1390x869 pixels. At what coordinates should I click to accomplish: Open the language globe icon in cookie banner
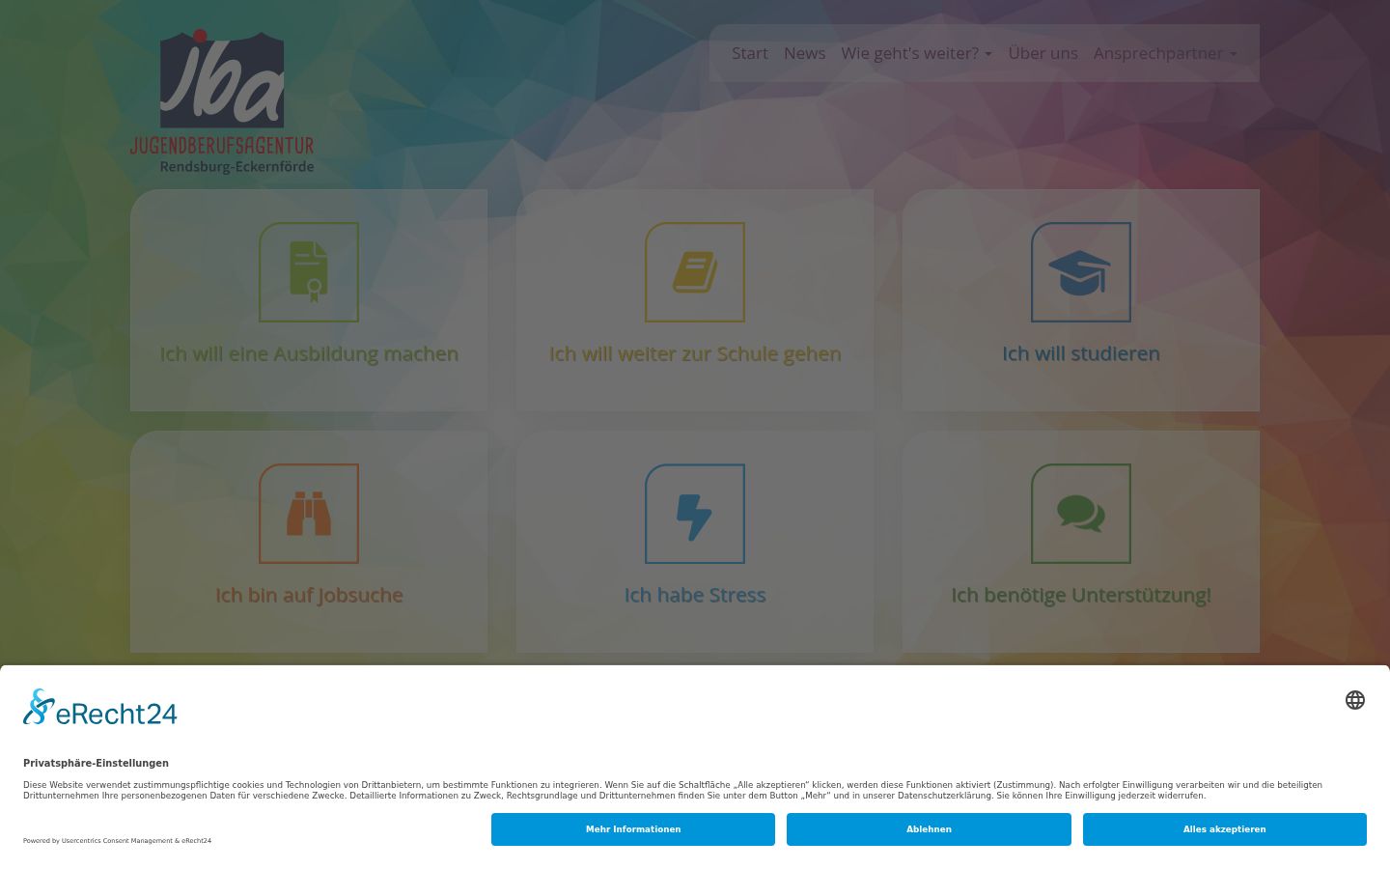click(x=1355, y=700)
